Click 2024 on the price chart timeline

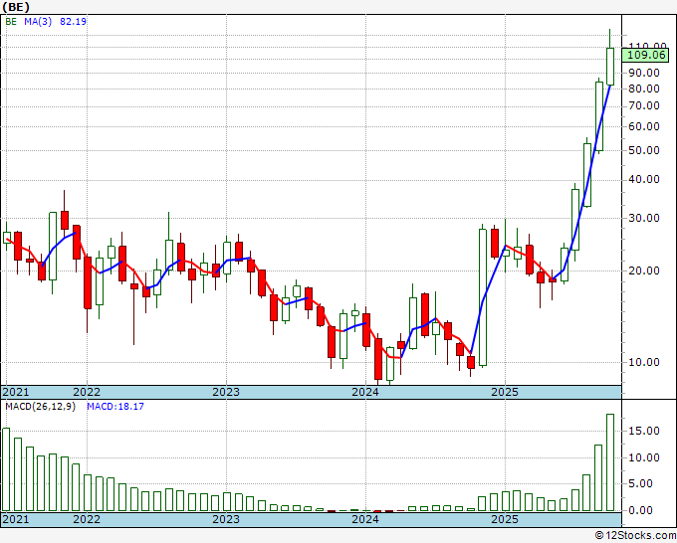[365, 392]
